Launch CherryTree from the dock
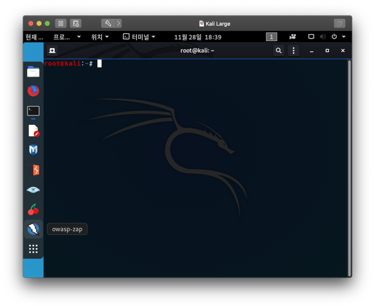This screenshot has width=375, height=308. coord(33,209)
